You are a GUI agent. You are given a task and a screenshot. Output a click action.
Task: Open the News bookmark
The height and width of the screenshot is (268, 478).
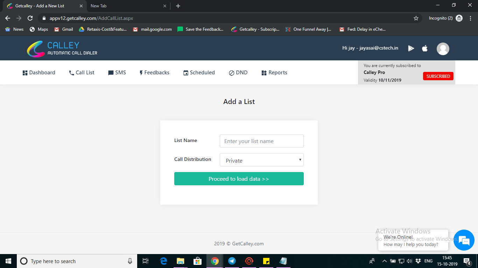point(14,29)
